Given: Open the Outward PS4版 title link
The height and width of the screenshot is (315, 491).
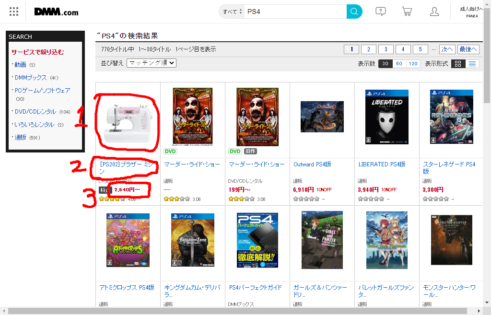Looking at the screenshot, I should click(x=312, y=164).
